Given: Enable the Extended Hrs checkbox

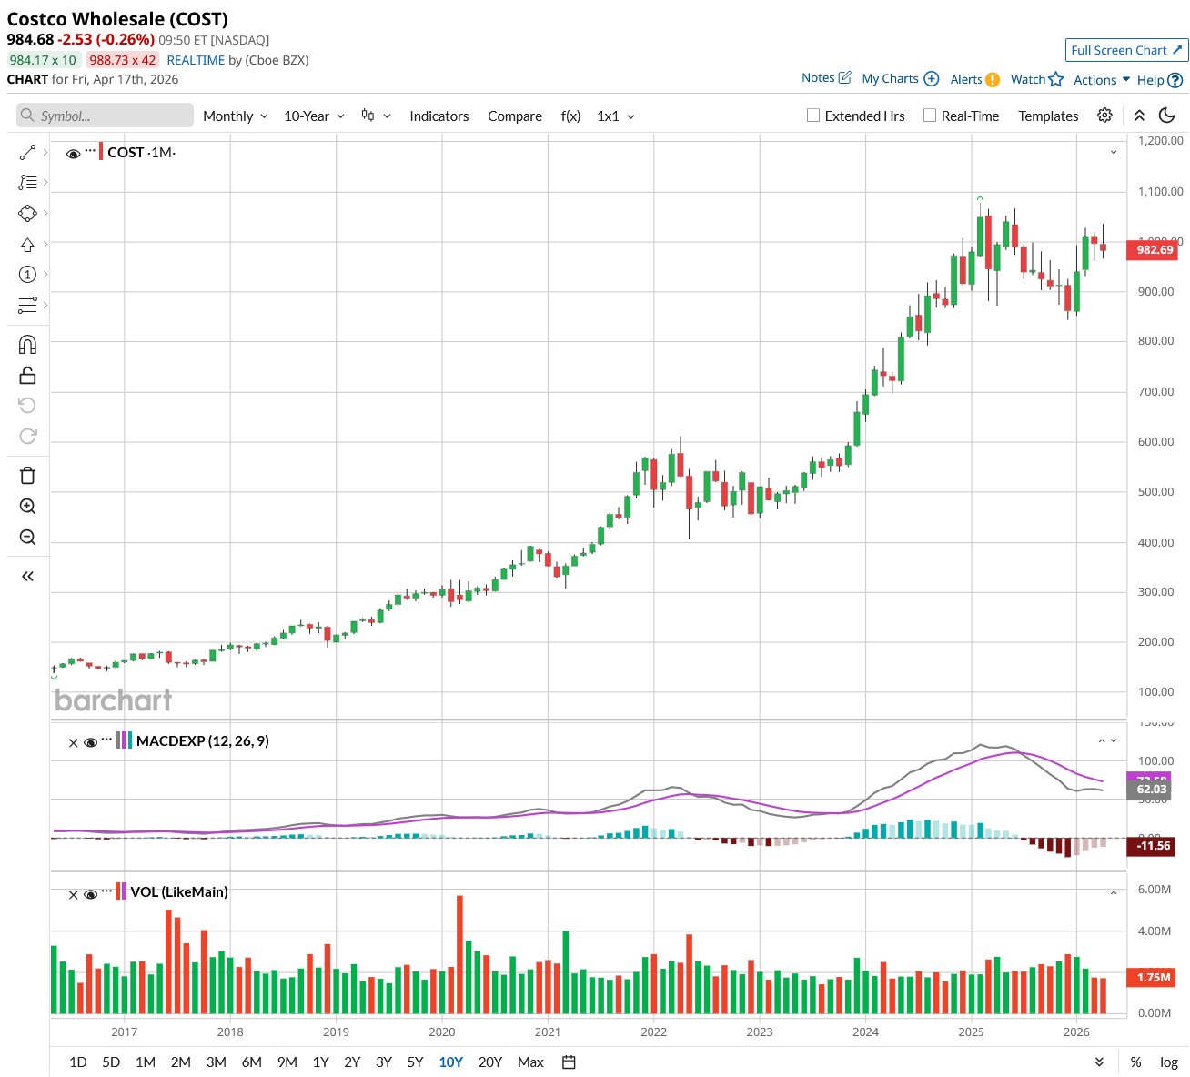Looking at the screenshot, I should 813,116.
